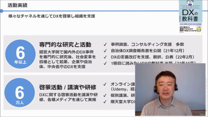Click the speaker webcam video overlay
The width and height of the screenshot is (208, 117).
[x=170, y=90]
